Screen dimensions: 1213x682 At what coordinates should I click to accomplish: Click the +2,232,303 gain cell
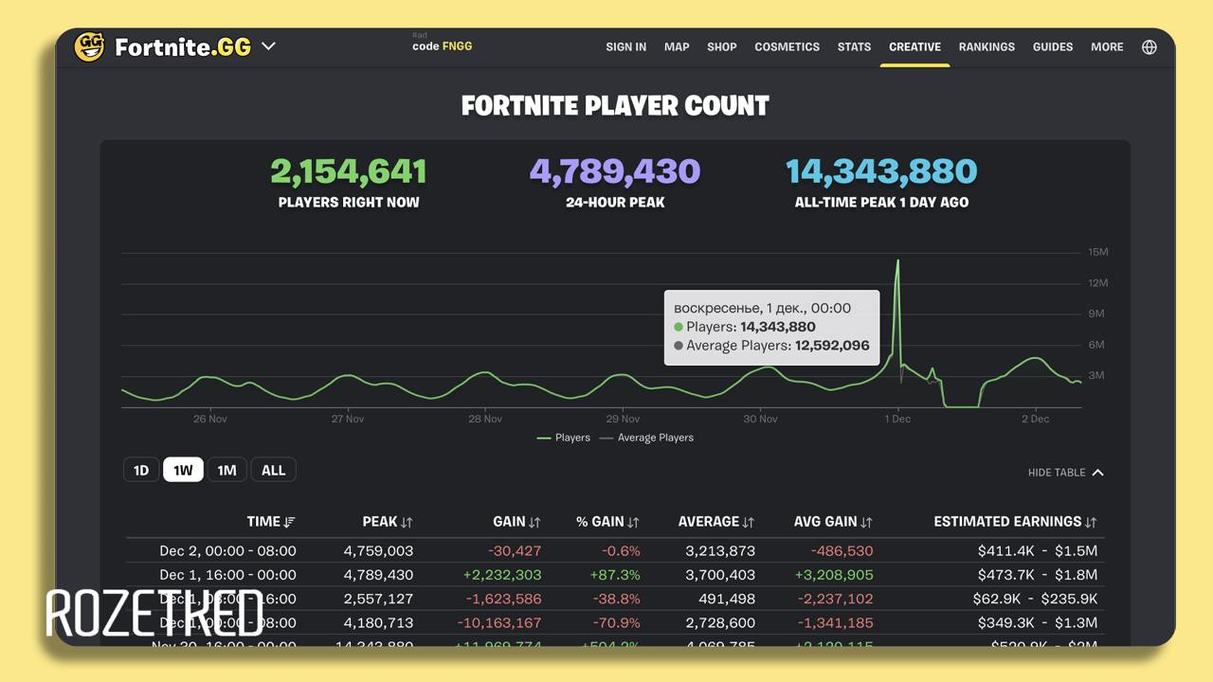click(502, 575)
